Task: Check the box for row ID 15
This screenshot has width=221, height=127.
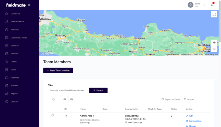Action: (53, 115)
